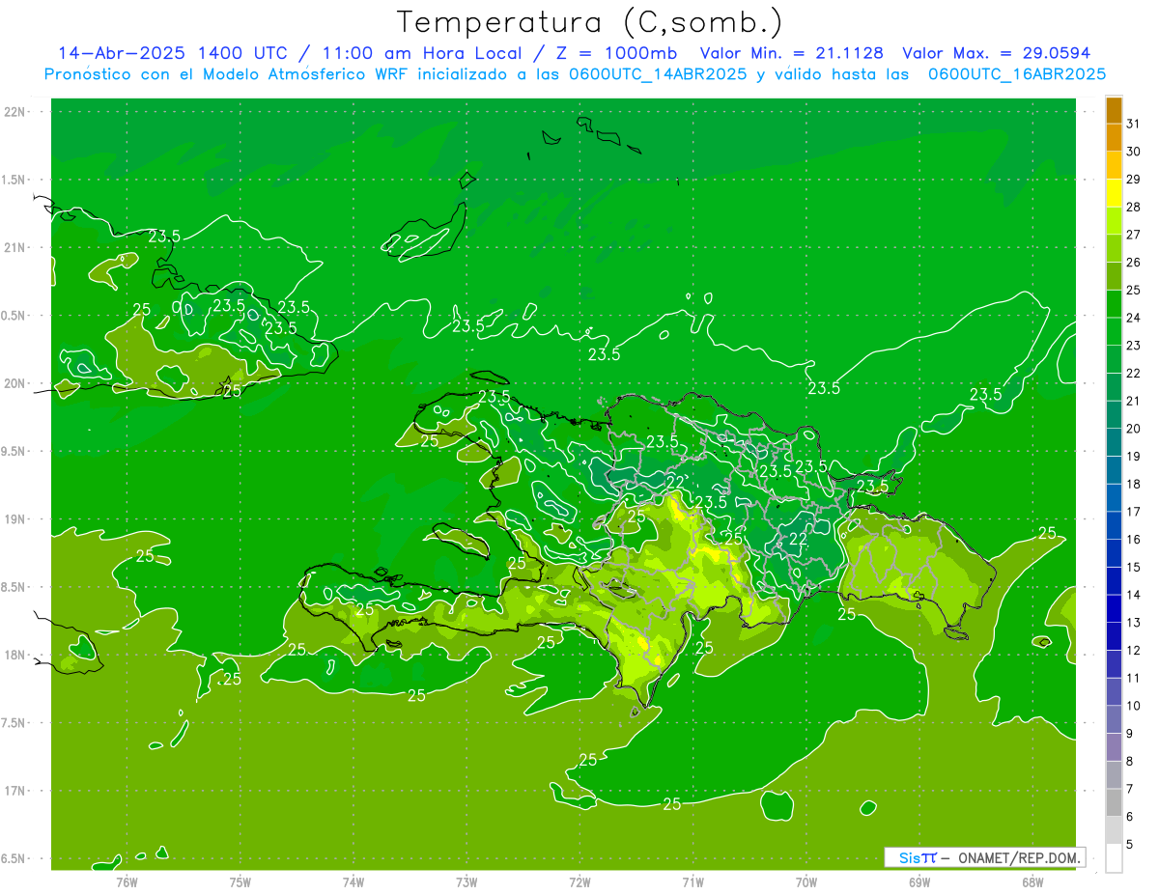Select "Valor Min. = 21.1128" in the header

(792, 53)
